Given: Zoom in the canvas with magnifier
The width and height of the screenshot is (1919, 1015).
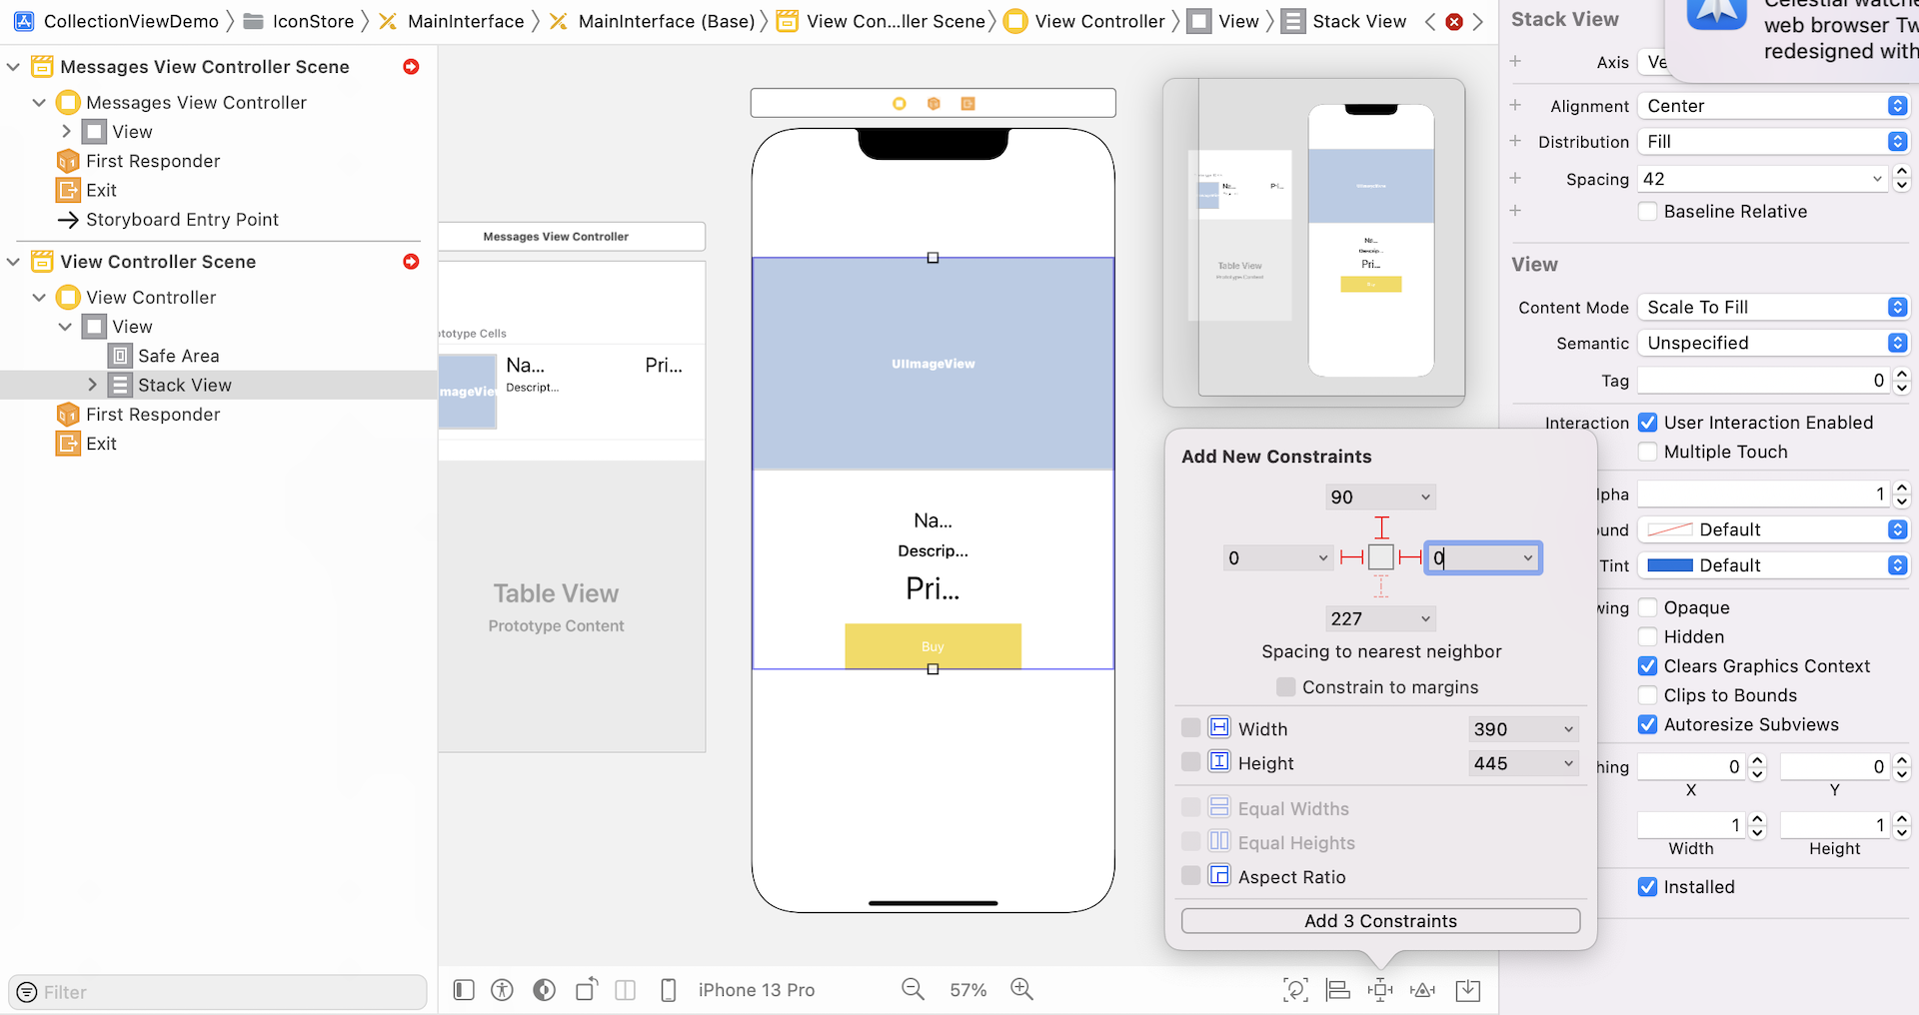Looking at the screenshot, I should click(1021, 989).
